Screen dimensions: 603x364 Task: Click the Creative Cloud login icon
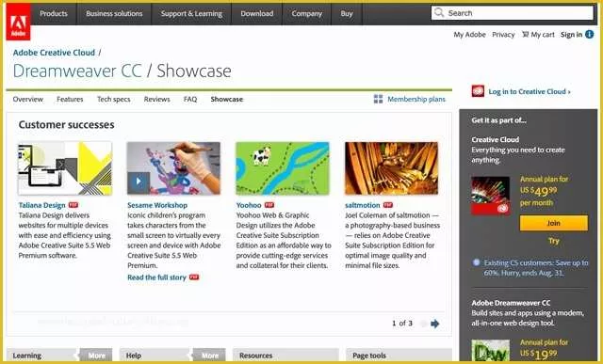478,91
